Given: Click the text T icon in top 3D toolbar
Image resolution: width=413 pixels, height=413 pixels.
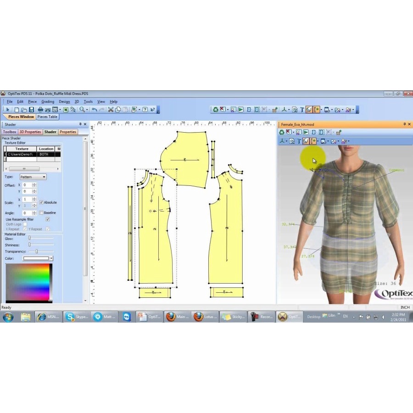Looking at the screenshot, I should click(302, 110).
